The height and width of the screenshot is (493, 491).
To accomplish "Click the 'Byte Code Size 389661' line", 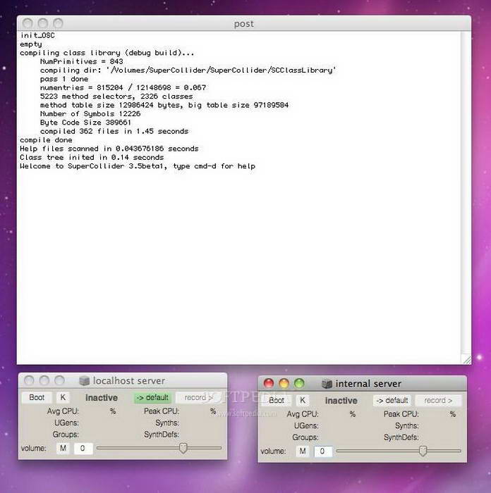I will point(85,123).
